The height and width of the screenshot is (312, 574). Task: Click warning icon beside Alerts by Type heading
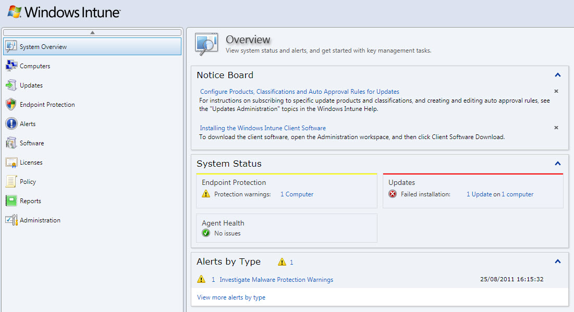pos(282,262)
